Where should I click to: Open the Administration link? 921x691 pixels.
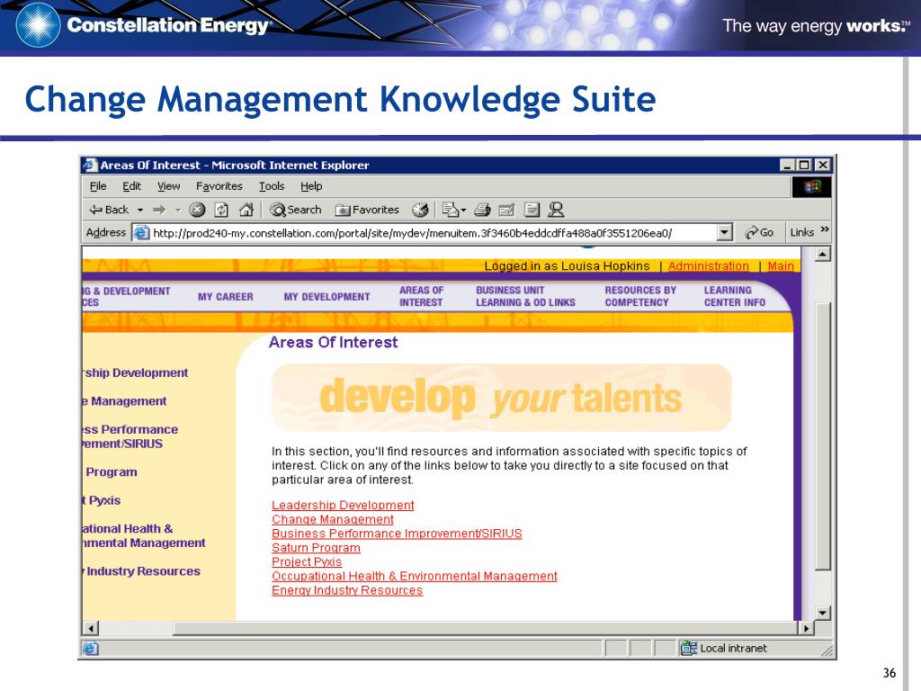pos(709,266)
